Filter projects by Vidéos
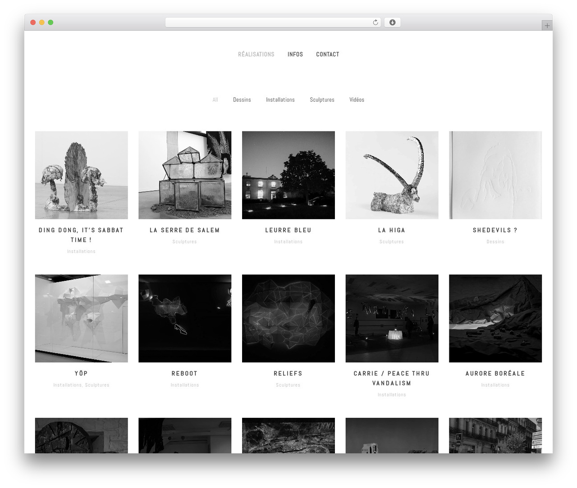The height and width of the screenshot is (488, 577). pos(357,100)
